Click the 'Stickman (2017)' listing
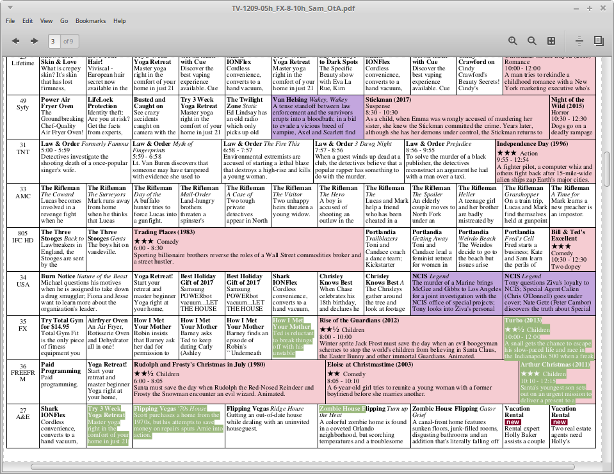 click(x=457, y=116)
